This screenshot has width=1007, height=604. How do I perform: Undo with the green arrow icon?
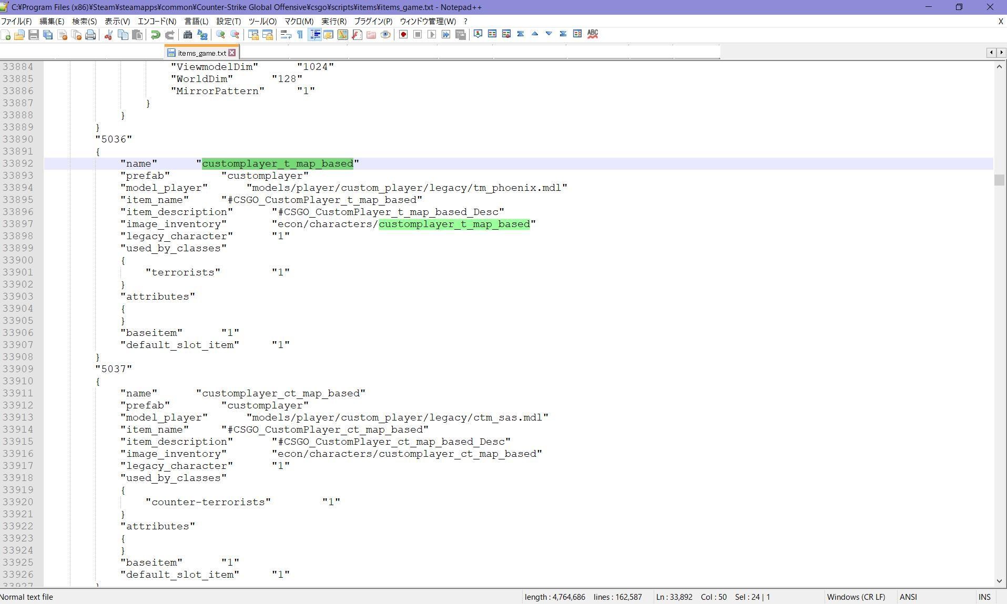click(x=155, y=35)
